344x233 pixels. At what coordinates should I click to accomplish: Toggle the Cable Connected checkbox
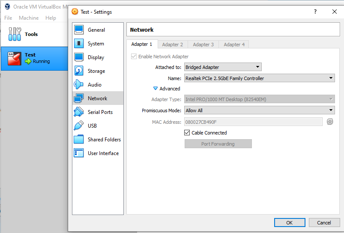coord(187,132)
